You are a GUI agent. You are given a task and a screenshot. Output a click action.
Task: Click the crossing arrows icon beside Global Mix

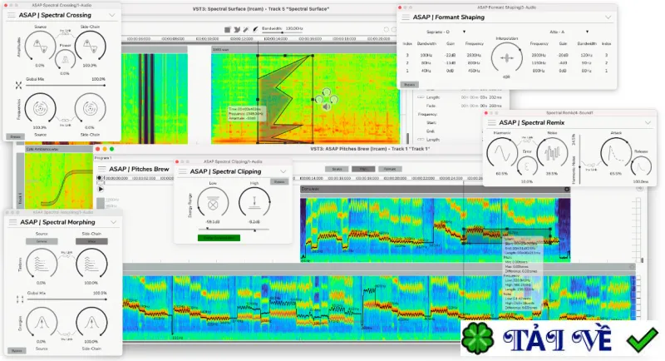pyautogui.click(x=18, y=86)
